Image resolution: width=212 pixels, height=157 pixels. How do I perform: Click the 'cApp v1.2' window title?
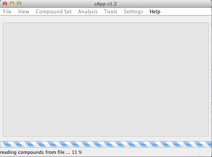pos(105,4)
